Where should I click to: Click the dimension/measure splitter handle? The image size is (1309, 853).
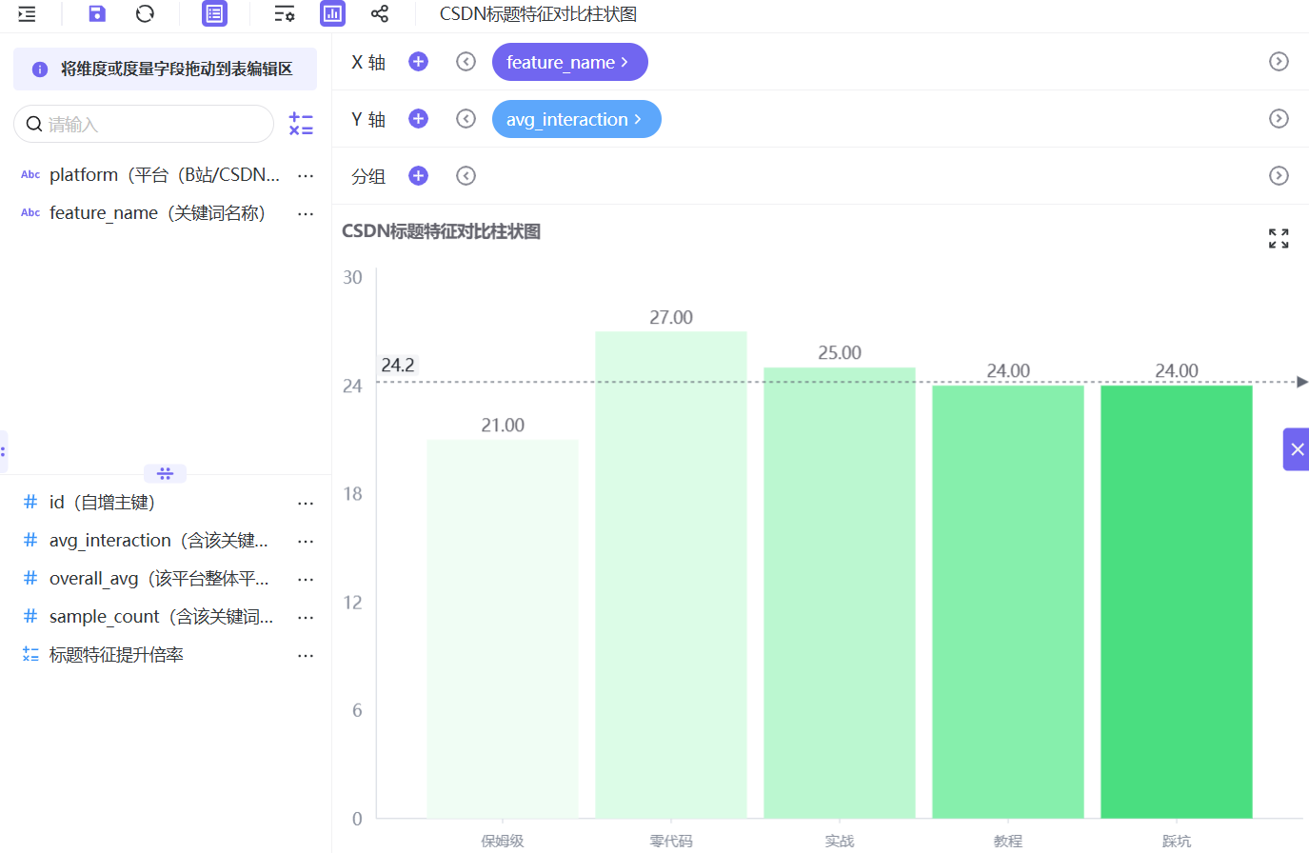165,473
